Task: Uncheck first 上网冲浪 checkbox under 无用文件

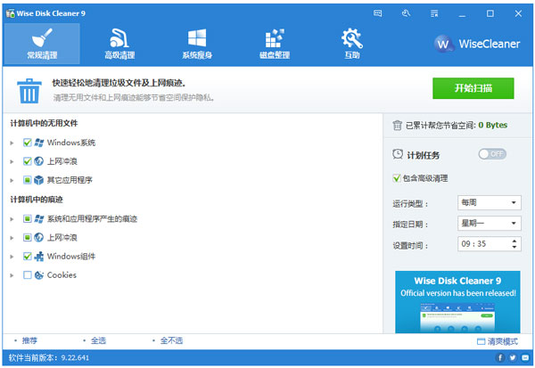Action: tap(28, 161)
